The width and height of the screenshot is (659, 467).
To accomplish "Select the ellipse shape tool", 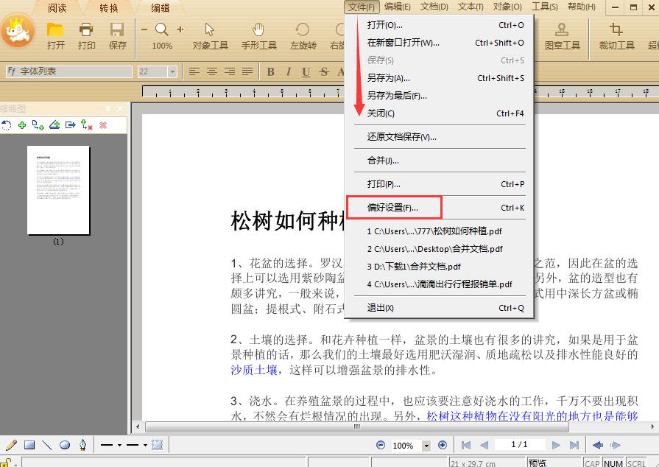I will pos(65,445).
